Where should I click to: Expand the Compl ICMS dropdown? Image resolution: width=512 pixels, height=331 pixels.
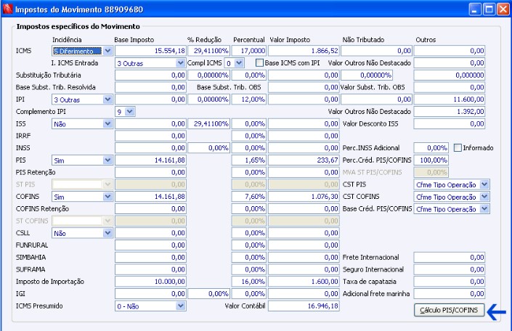pos(239,63)
